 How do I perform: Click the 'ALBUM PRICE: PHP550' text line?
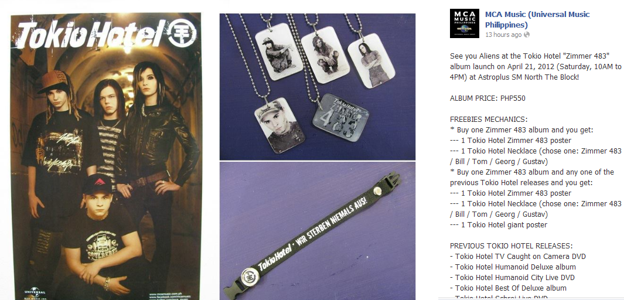coord(487,98)
